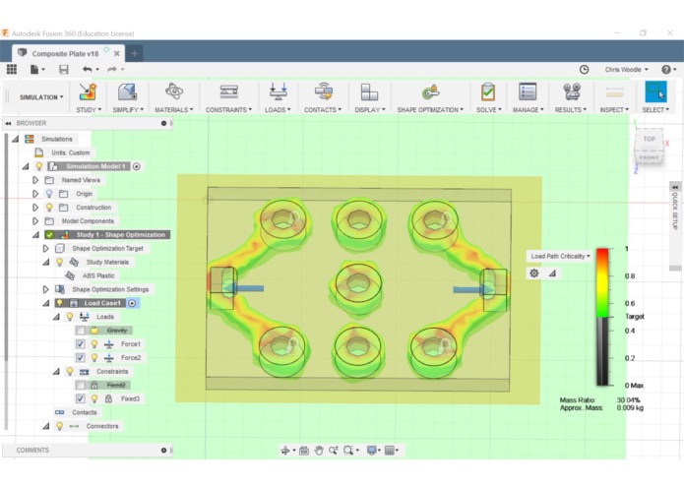Uncheck the Force1 checkbox
Screen dimensions: 684x486
click(x=81, y=344)
